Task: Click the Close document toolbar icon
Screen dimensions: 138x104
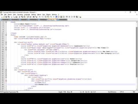Action: 11,17
